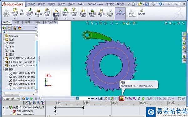Click the 5 秒 end key on timeline
This screenshot has width=188, height=117.
click(83, 108)
